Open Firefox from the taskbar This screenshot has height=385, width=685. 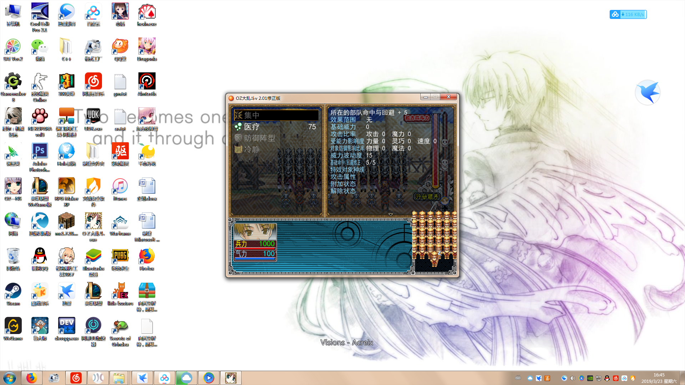point(32,378)
